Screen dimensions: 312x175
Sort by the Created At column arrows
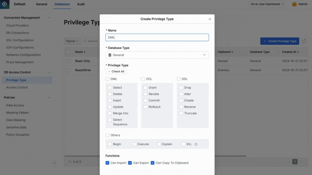(x=298, y=52)
